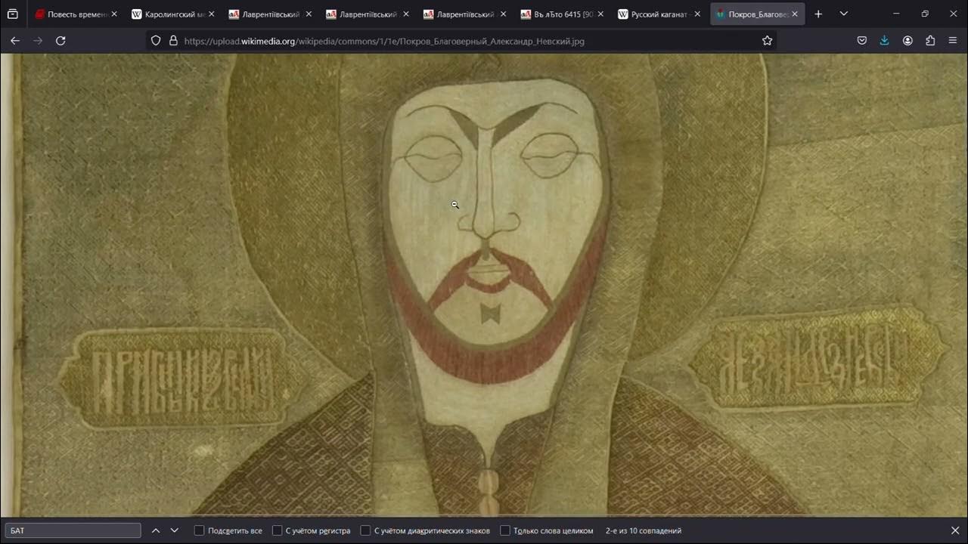Go back to the previous page
The width and height of the screenshot is (968, 544).
click(15, 41)
